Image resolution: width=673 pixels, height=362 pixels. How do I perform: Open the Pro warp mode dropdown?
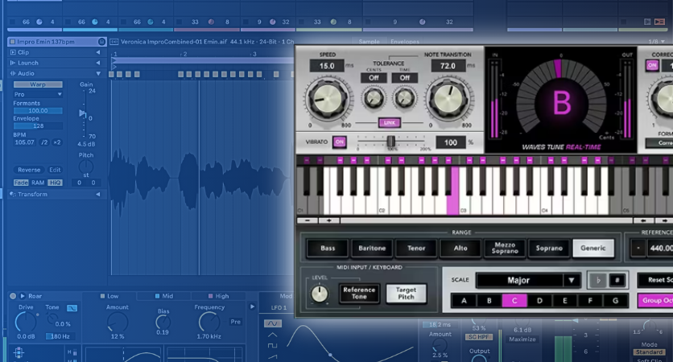(x=38, y=94)
